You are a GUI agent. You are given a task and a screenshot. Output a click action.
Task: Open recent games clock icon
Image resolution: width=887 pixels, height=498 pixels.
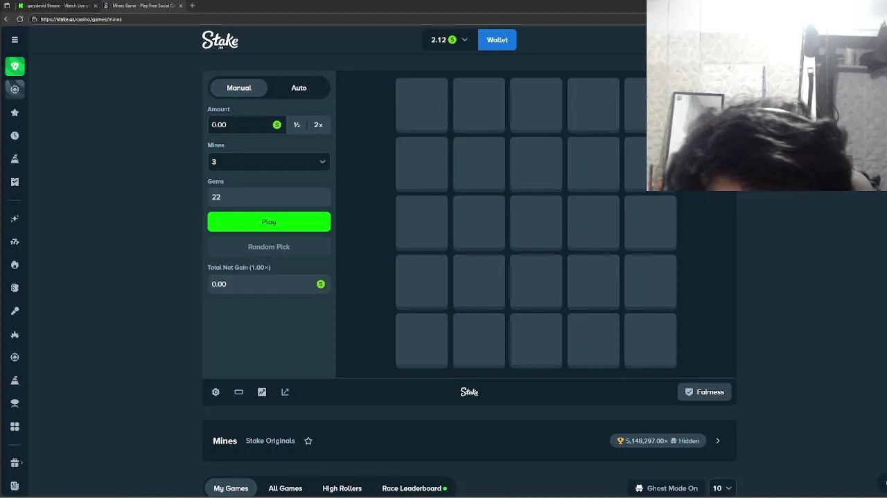click(15, 136)
